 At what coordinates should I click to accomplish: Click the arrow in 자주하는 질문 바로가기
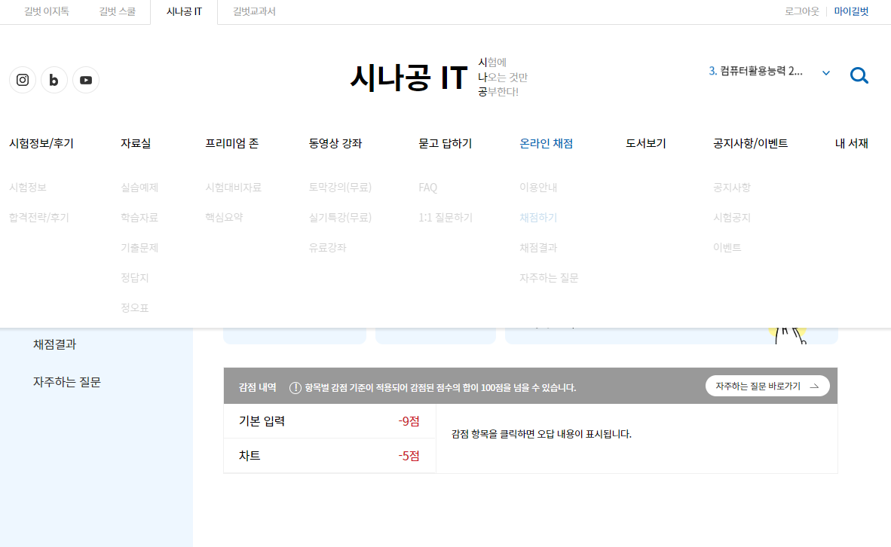[x=814, y=387]
